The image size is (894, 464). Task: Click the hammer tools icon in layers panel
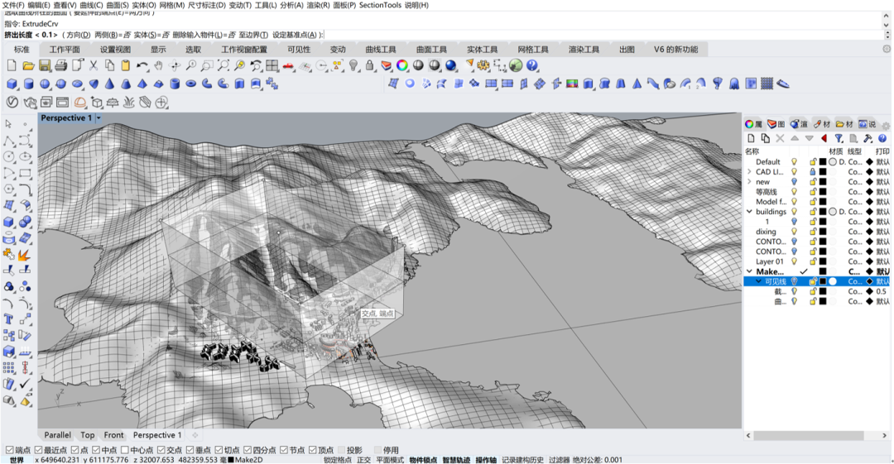click(x=868, y=138)
